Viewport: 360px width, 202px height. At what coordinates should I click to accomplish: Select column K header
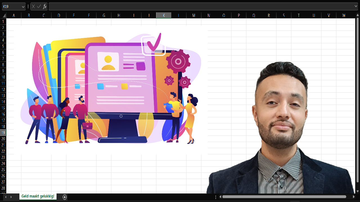click(x=164, y=15)
